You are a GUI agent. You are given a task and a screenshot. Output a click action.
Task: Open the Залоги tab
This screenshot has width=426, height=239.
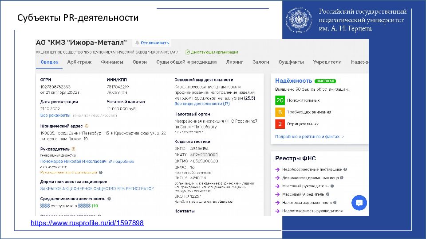pos(261,62)
